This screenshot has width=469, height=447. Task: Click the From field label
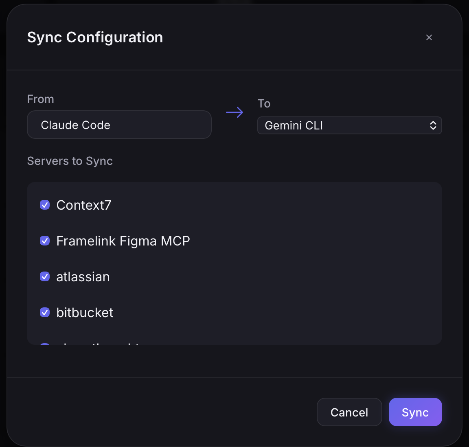point(40,99)
